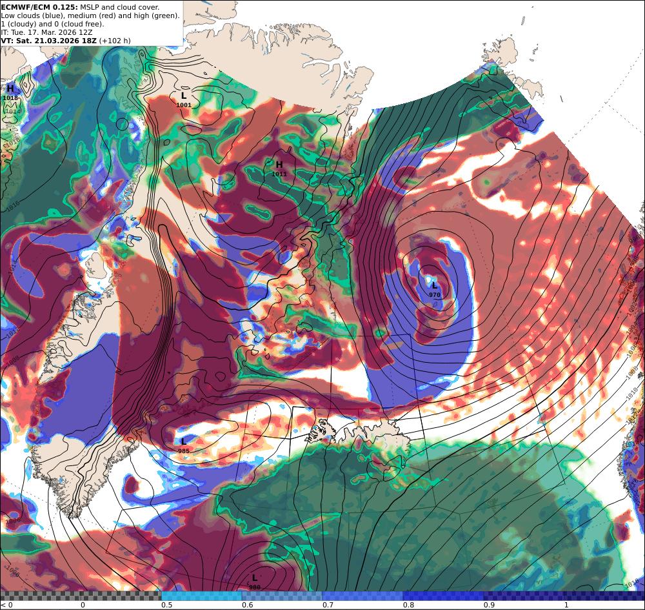Click the 'ECMWF/ECM 0.125: MSLP and cloud cover.' title
Image resolution: width=645 pixels, height=610 pixels.
click(80, 7)
